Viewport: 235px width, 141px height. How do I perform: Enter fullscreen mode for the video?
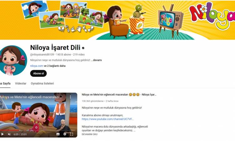(72, 134)
